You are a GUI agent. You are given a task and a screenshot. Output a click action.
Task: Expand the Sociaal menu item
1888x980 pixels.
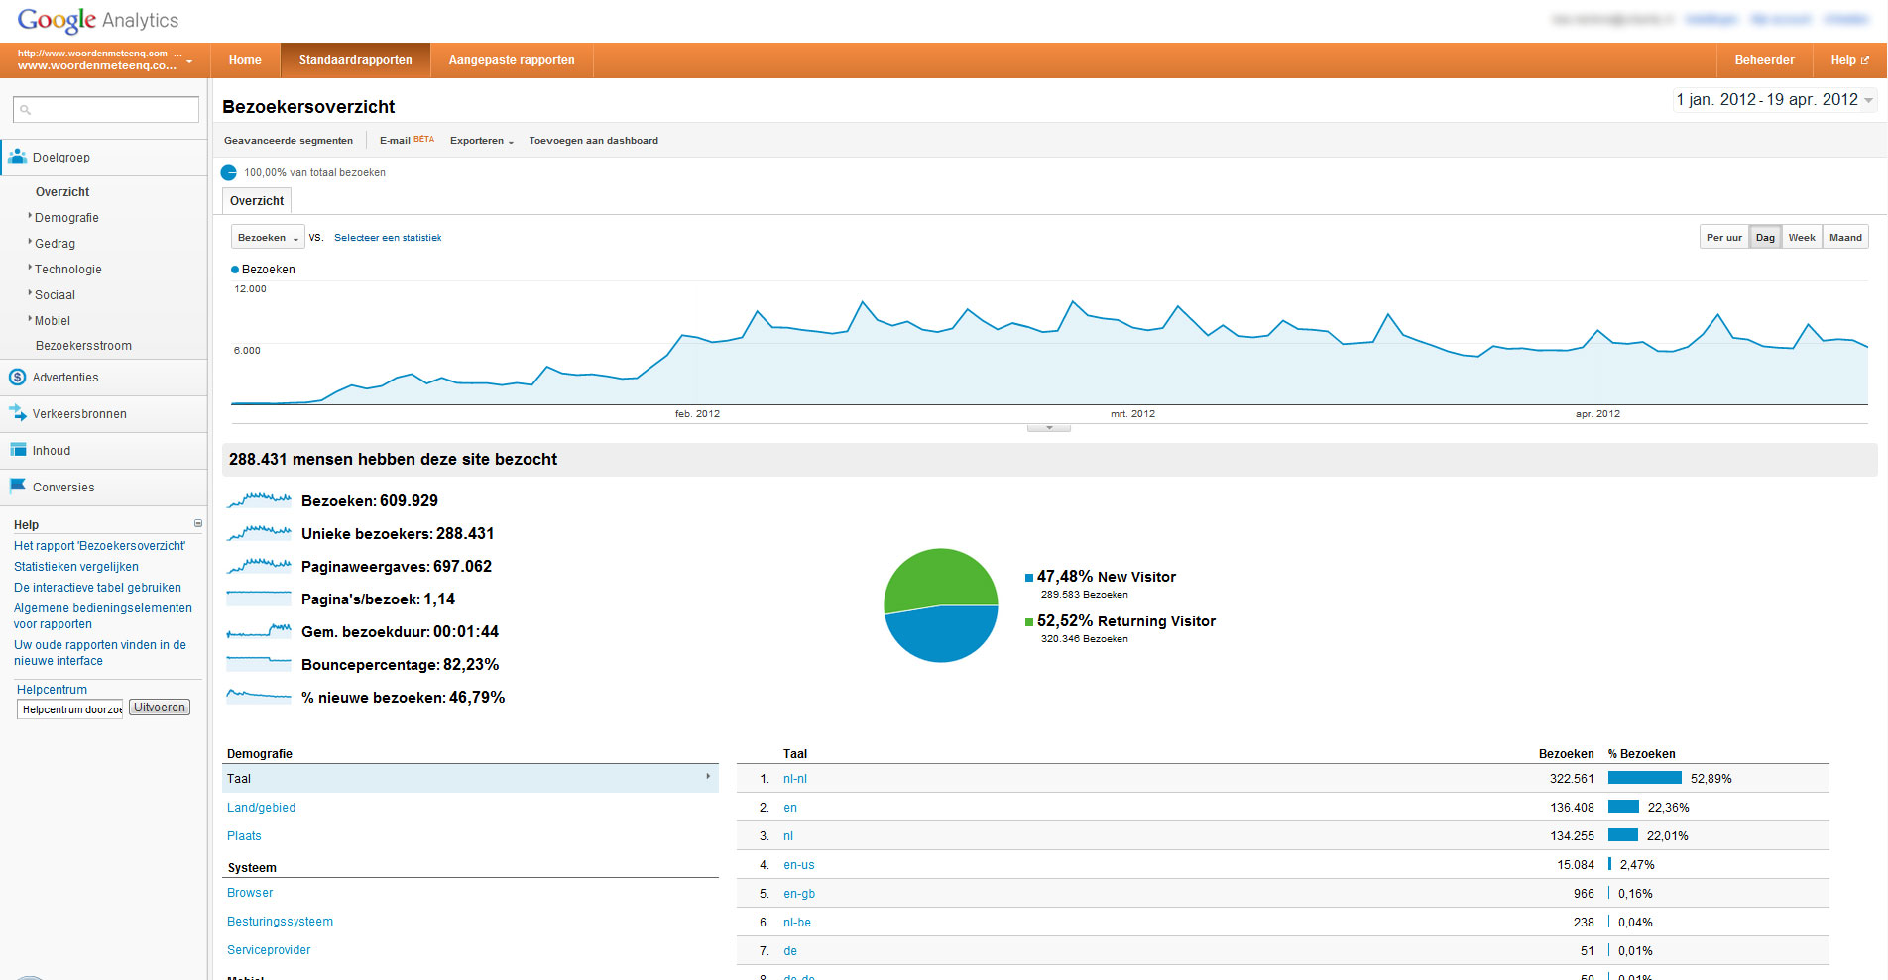tap(54, 294)
